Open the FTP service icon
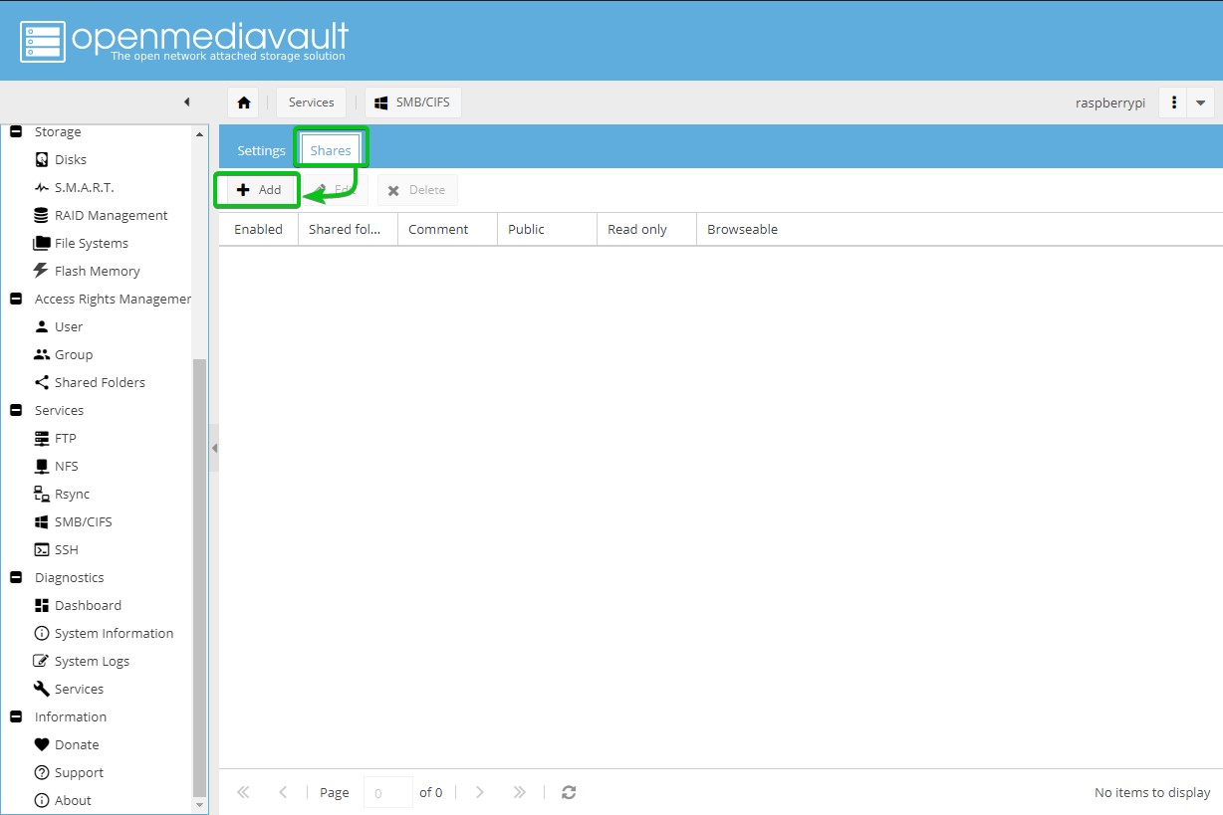The width and height of the screenshot is (1223, 815). (x=42, y=438)
